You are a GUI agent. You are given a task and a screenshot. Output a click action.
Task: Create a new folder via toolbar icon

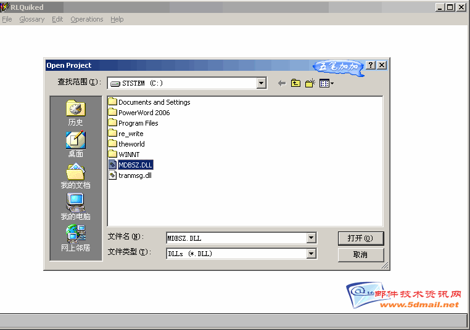310,83
